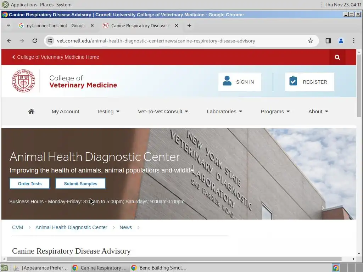Close the Canine Respiratory Disease tab
363x272 pixels.
pos(177,25)
